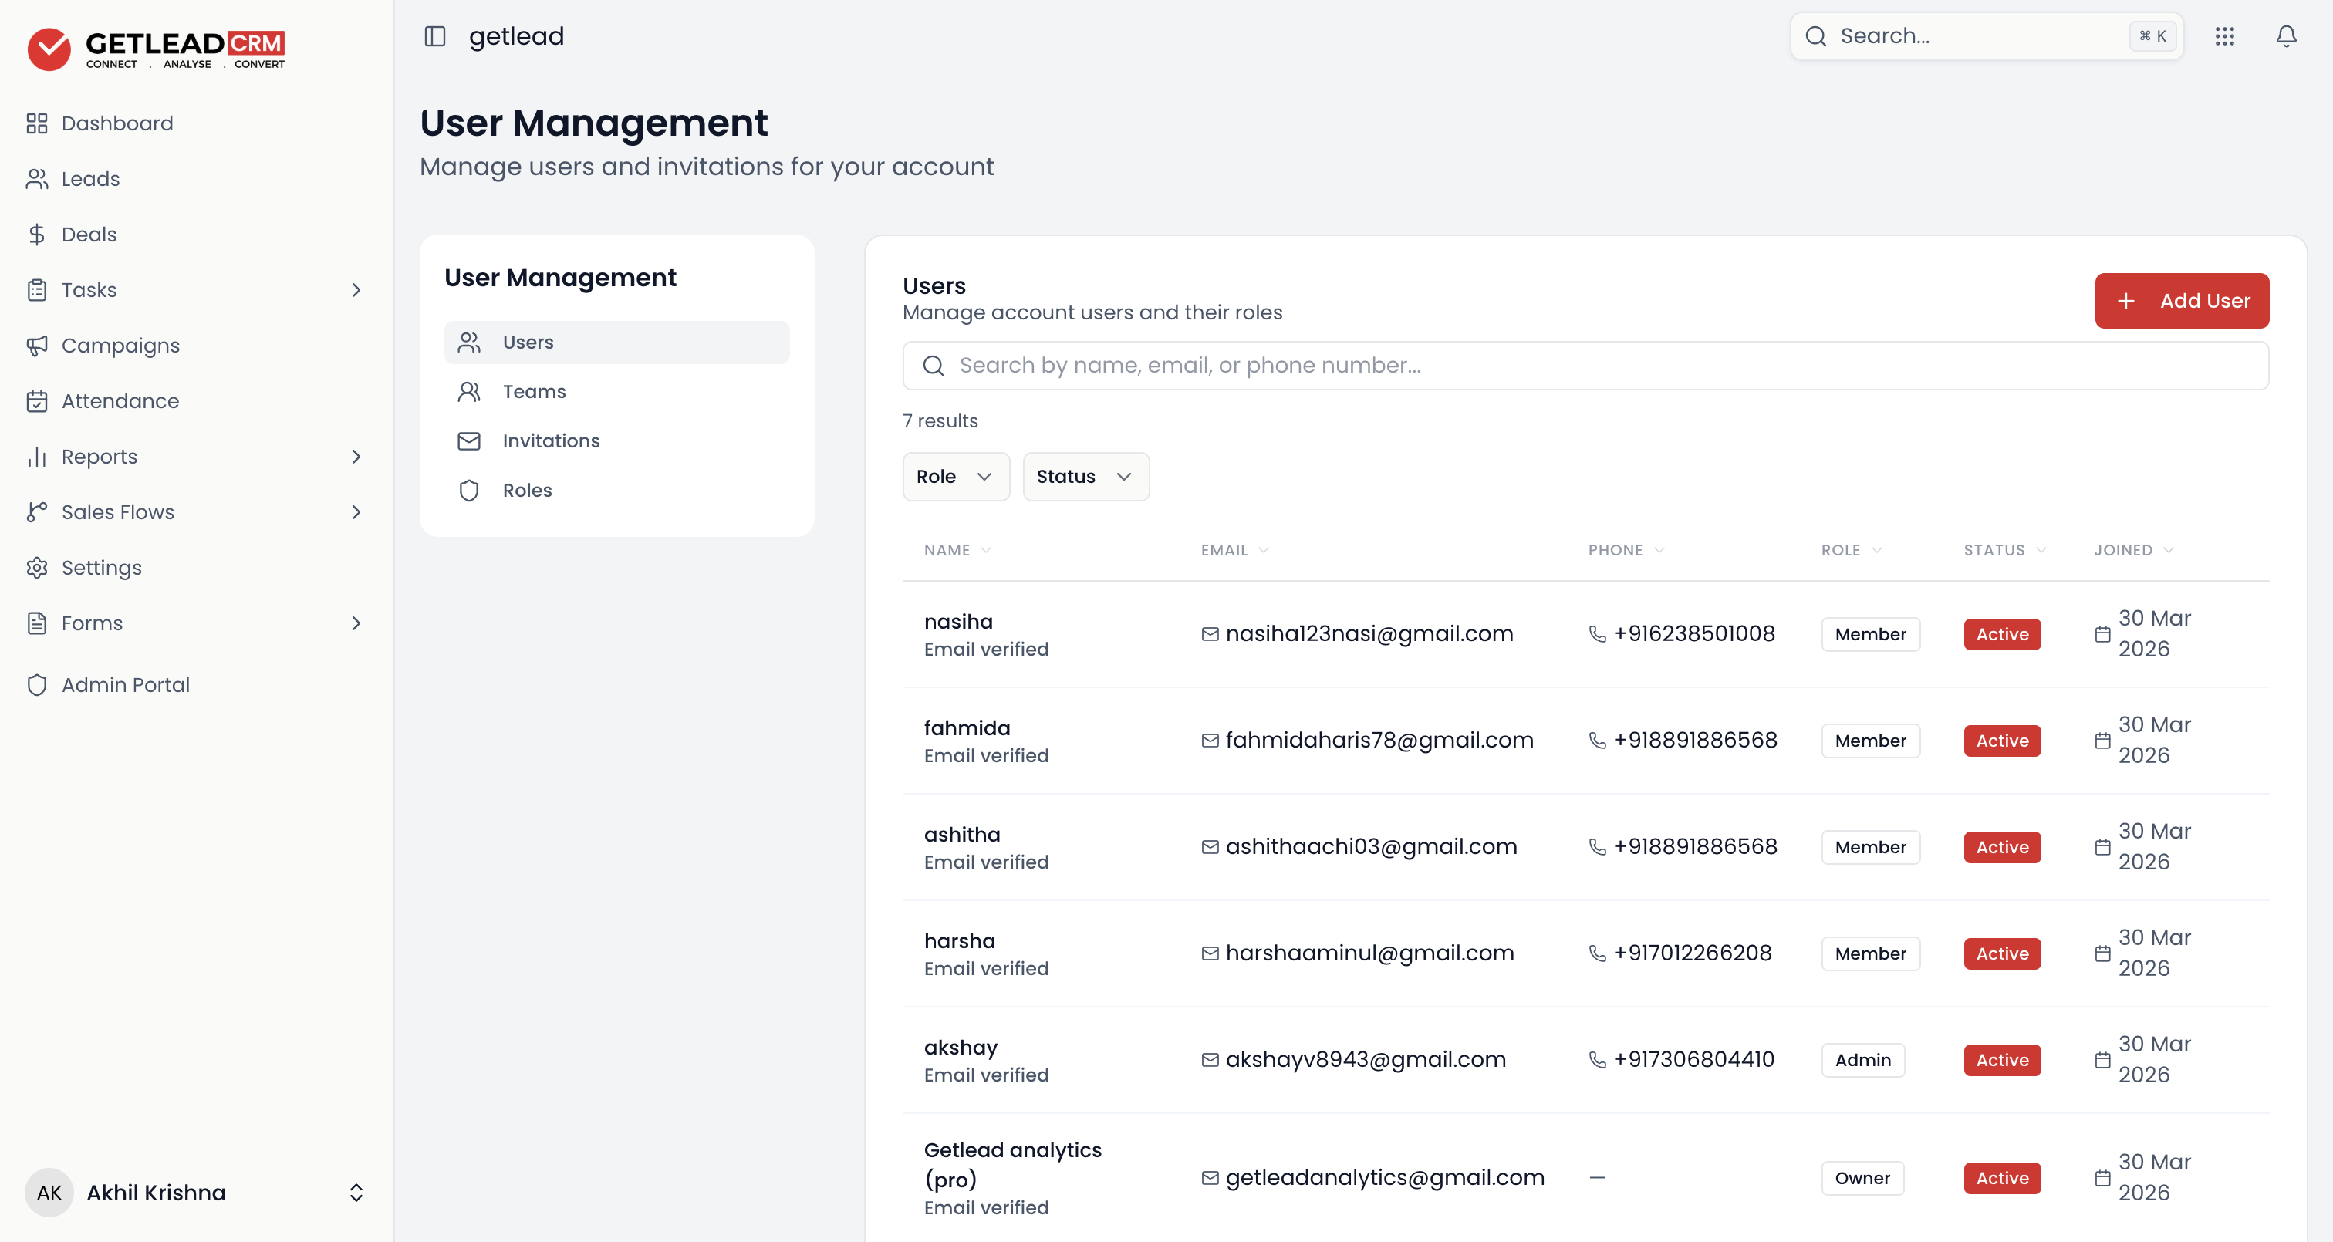Click akshay's Admin role badge
2333x1242 pixels.
click(x=1862, y=1060)
